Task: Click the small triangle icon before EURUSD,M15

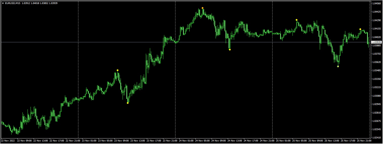Action: (x=3, y=3)
